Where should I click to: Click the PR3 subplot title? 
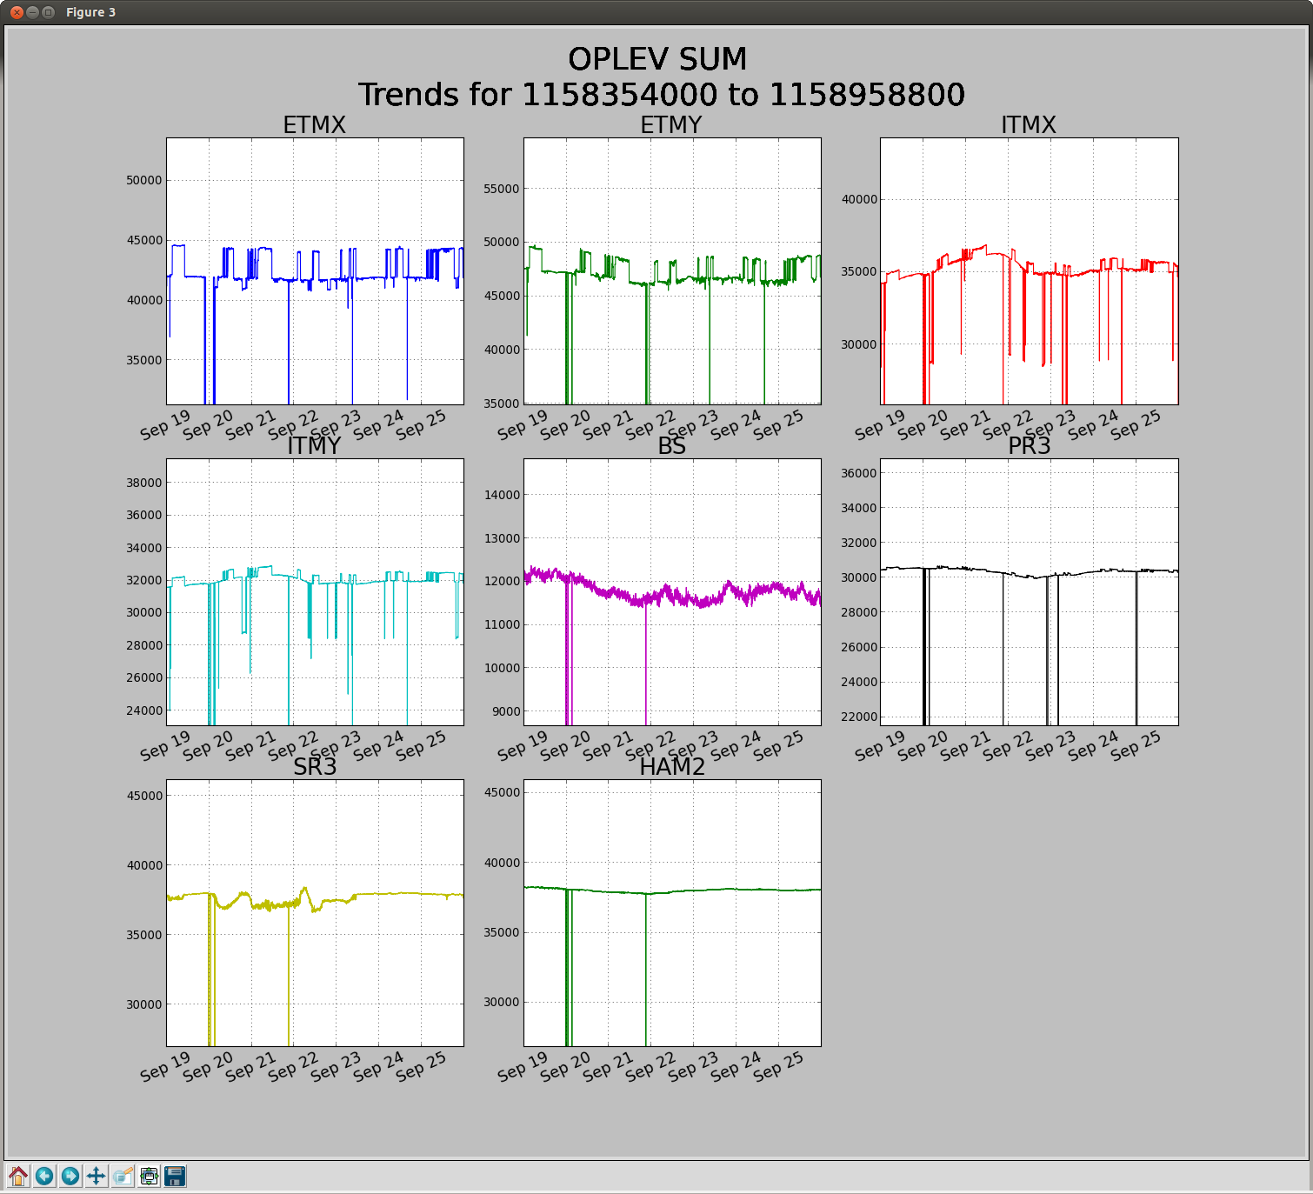coord(1030,446)
